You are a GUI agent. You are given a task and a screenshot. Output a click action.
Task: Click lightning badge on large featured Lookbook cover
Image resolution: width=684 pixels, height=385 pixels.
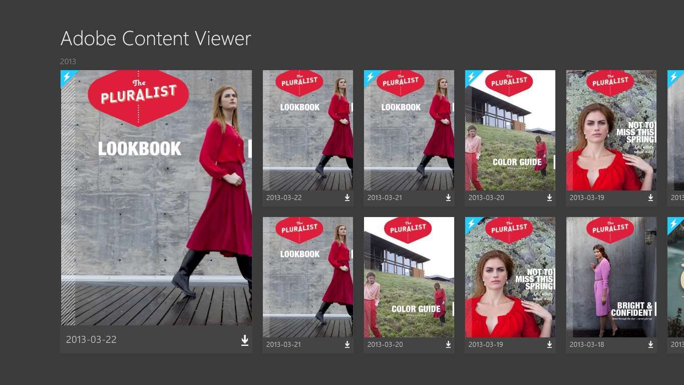[67, 77]
